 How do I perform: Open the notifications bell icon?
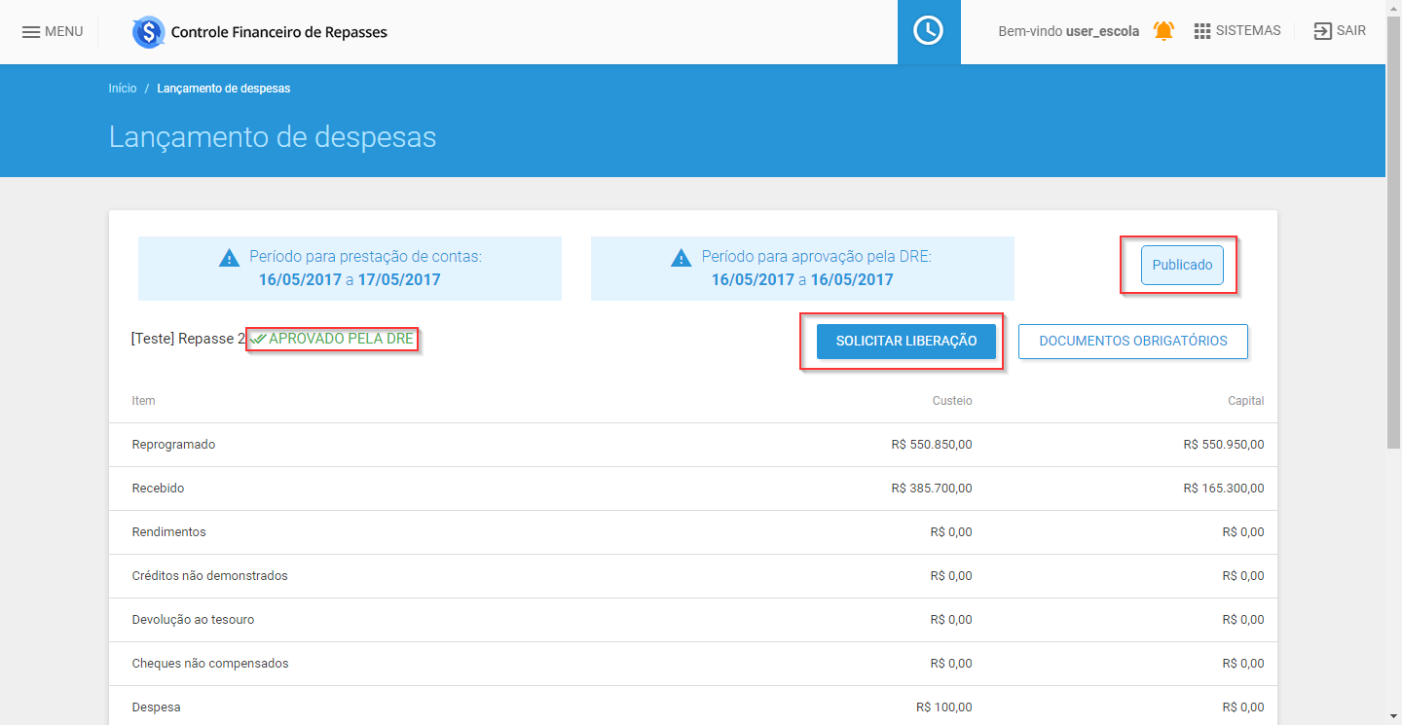[1163, 31]
